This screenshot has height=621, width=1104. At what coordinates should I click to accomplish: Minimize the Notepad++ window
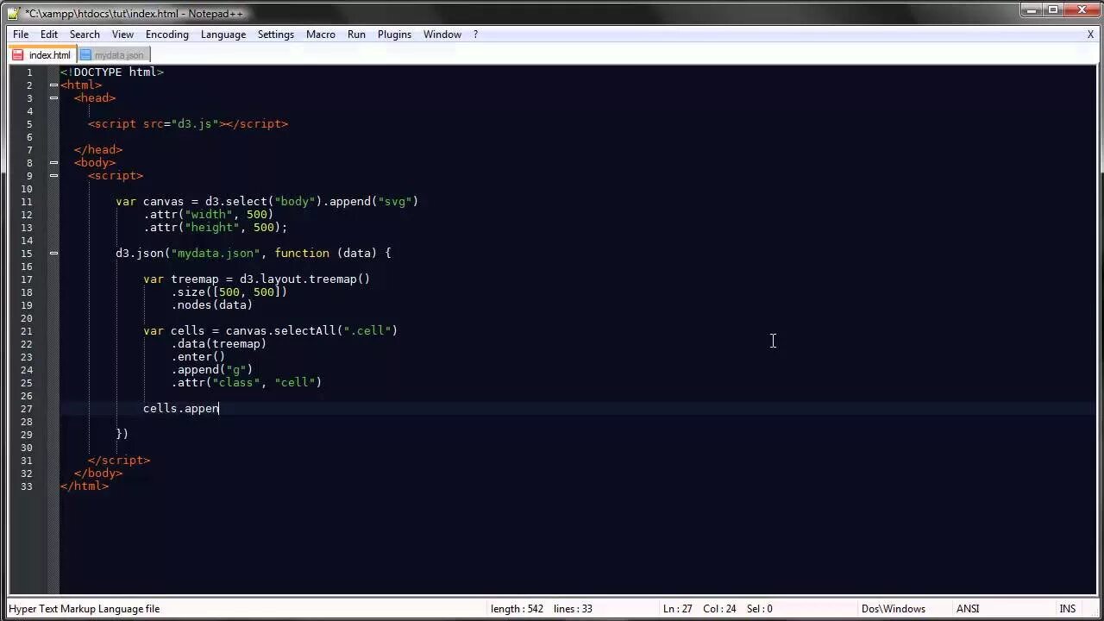(1031, 10)
